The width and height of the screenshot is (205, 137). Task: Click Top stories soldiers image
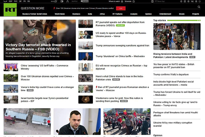(177, 37)
